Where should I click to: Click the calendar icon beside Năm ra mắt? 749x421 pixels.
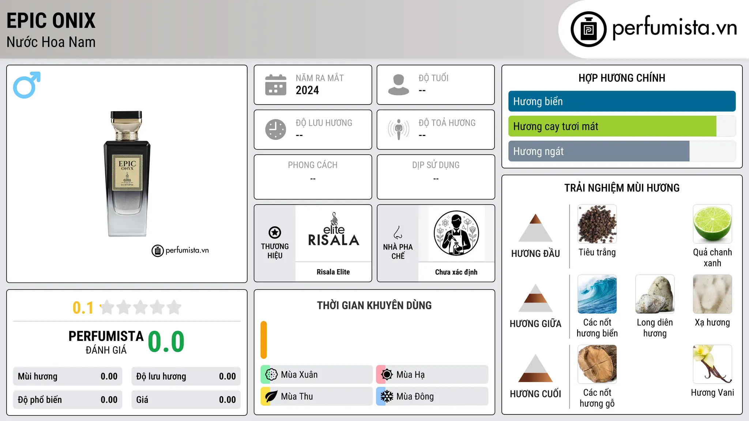276,85
